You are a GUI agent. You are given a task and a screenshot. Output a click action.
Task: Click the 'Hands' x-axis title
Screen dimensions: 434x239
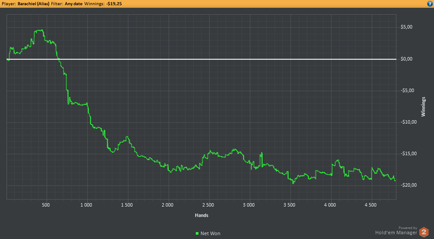(201, 215)
